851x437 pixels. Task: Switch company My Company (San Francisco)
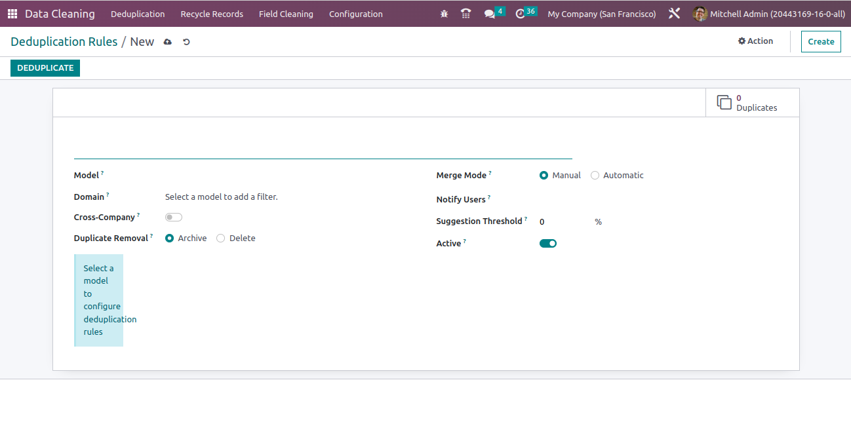point(601,14)
